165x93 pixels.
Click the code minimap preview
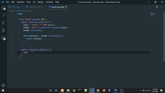click(x=153, y=14)
